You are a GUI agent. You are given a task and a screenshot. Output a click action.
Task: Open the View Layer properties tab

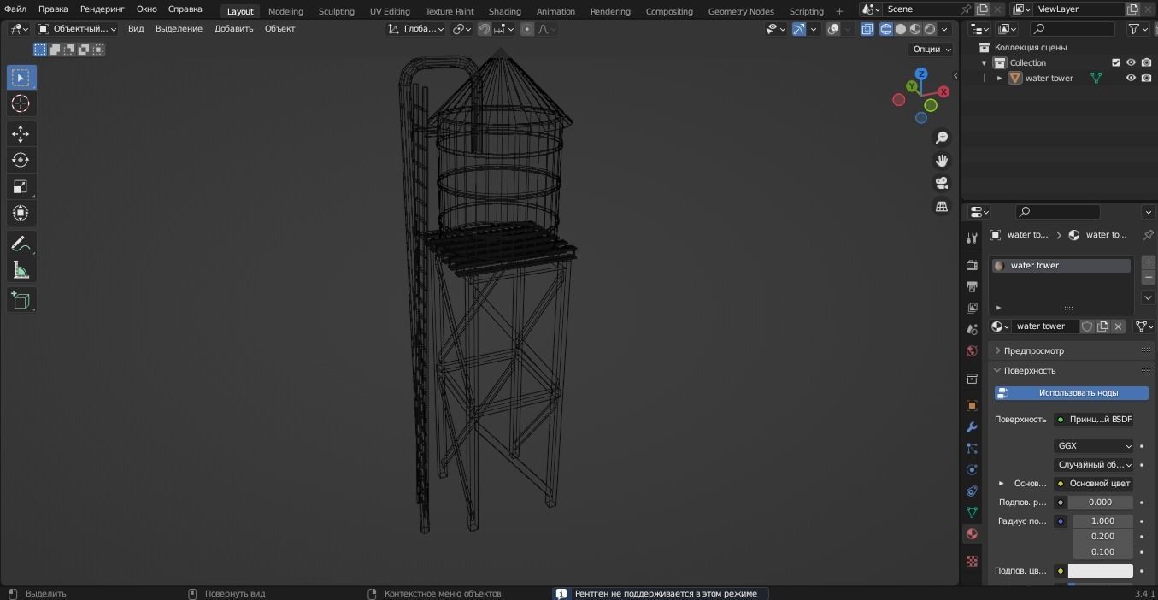[972, 308]
